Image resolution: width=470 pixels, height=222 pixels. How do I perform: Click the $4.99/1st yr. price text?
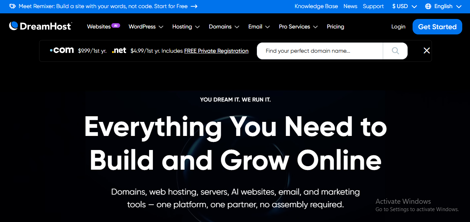(145, 51)
